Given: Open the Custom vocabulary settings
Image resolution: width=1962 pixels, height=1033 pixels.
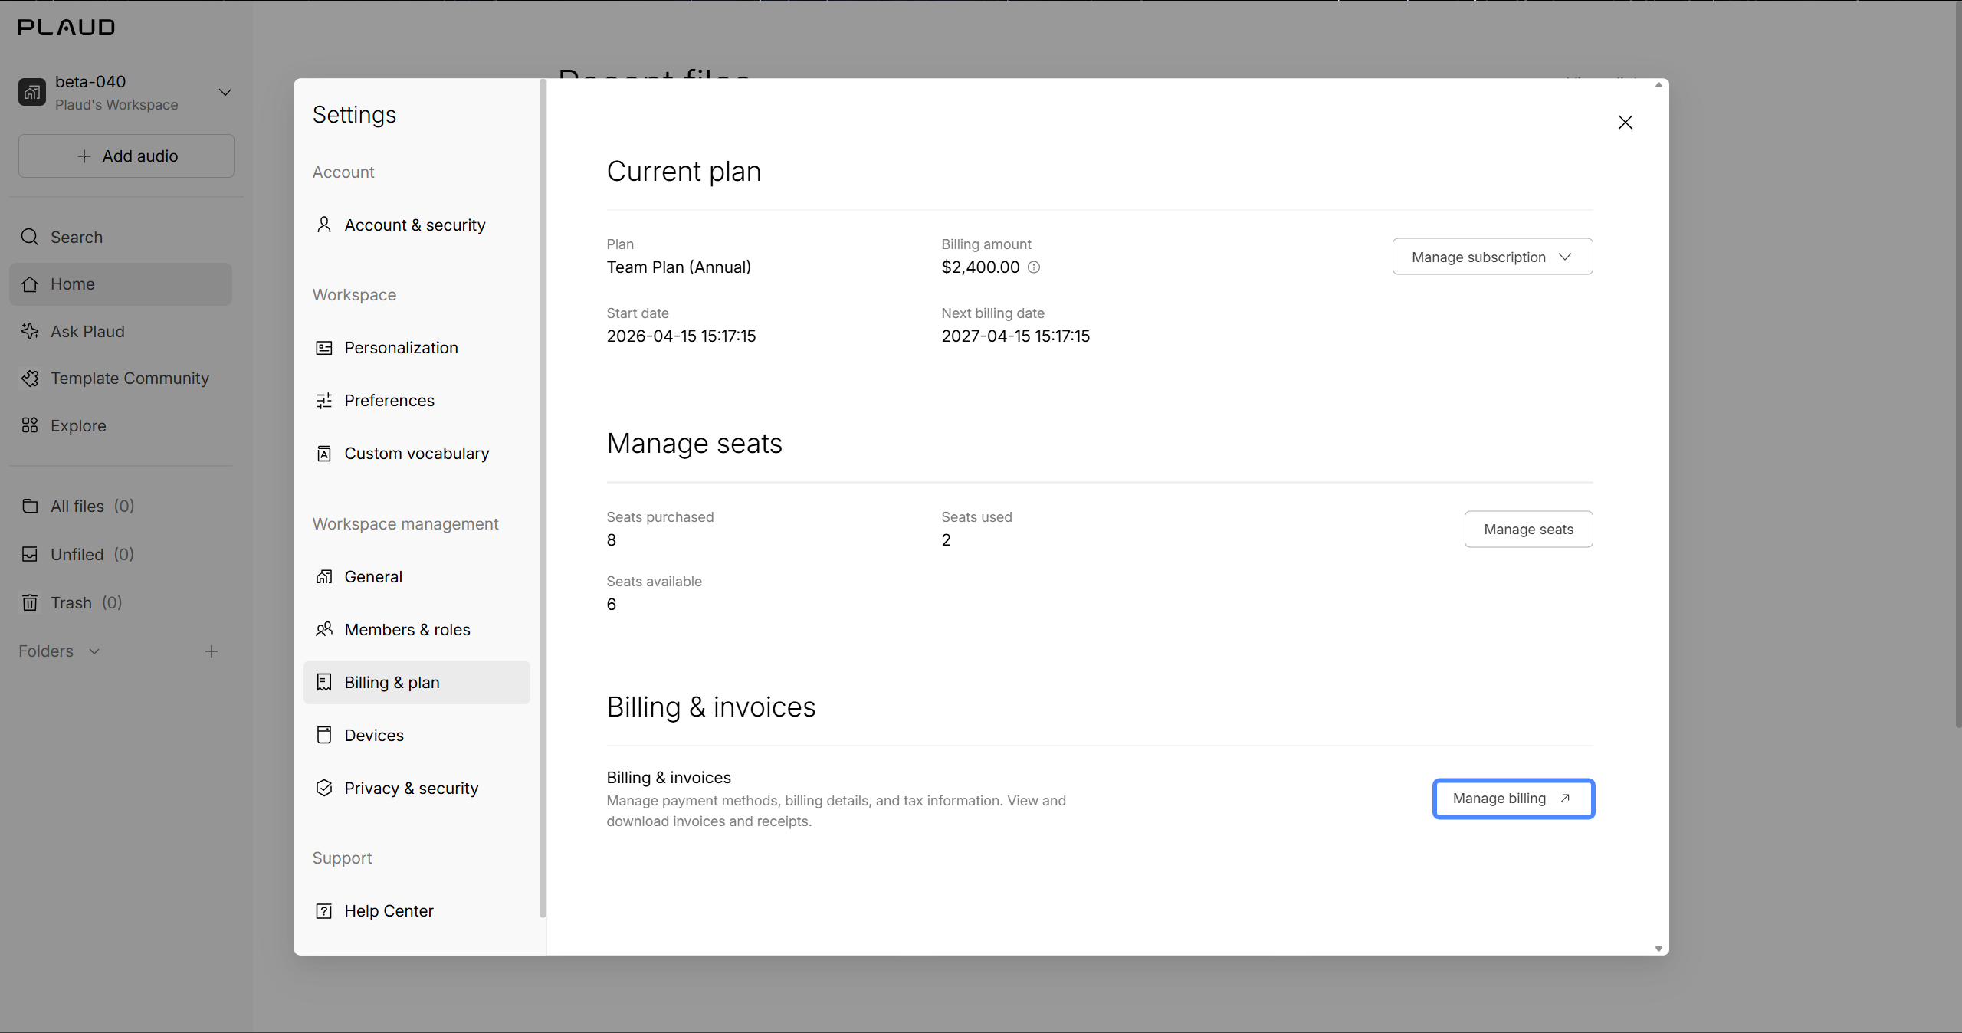Looking at the screenshot, I should 417,454.
